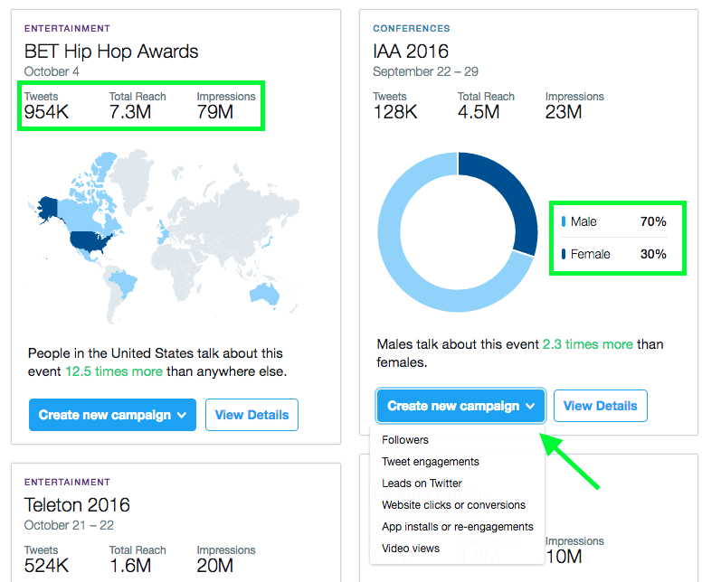Click Brazil on the world map
Screen dimensions: 721x582
pos(124,283)
